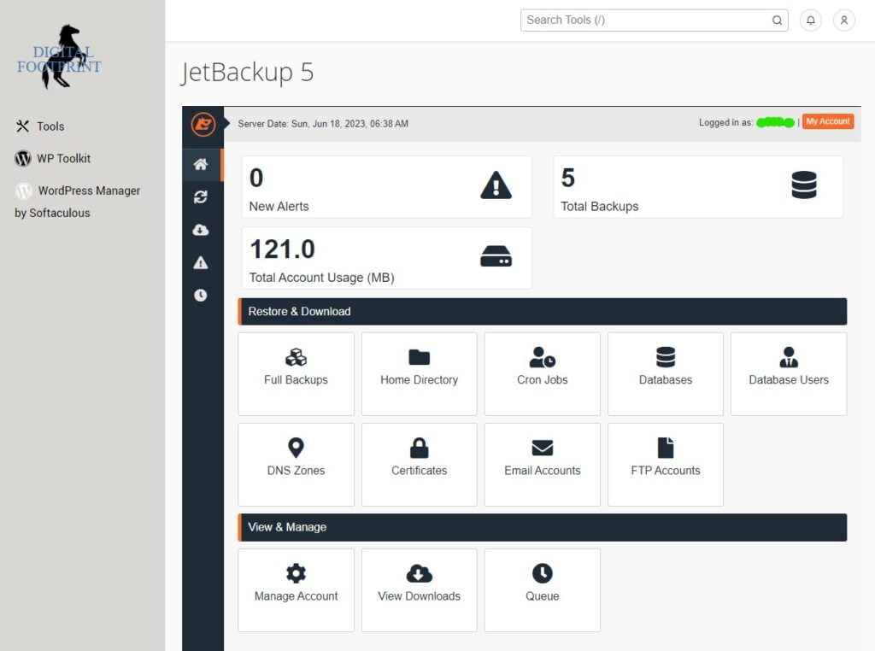The height and width of the screenshot is (651, 875).
Task: Open the user profile icon
Action: point(843,21)
